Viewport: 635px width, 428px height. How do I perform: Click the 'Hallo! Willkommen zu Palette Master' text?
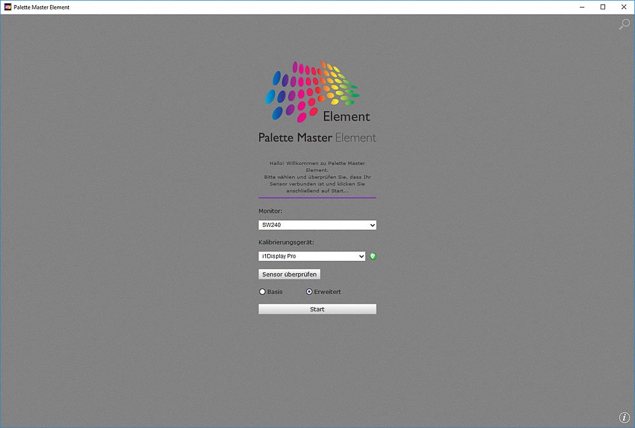click(x=317, y=163)
